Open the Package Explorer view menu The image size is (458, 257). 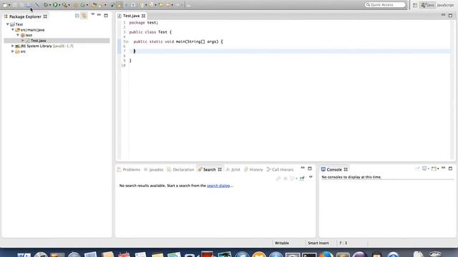(93, 14)
